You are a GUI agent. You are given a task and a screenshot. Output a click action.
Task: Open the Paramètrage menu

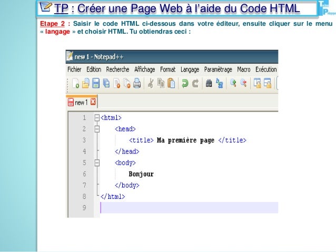pos(218,70)
